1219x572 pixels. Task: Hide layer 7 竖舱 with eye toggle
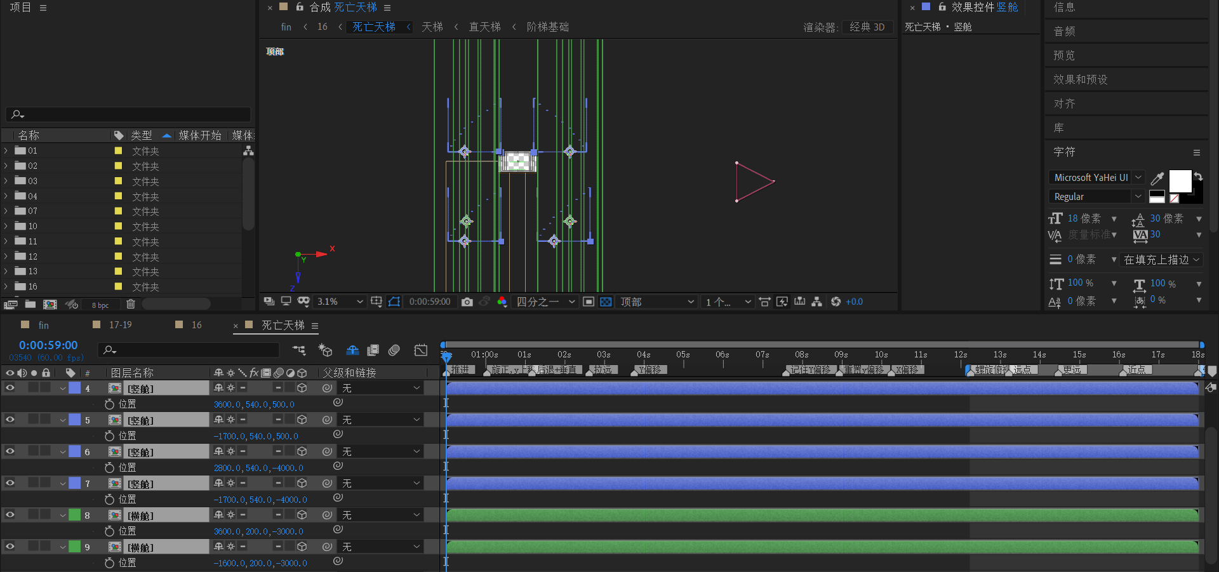(10, 483)
